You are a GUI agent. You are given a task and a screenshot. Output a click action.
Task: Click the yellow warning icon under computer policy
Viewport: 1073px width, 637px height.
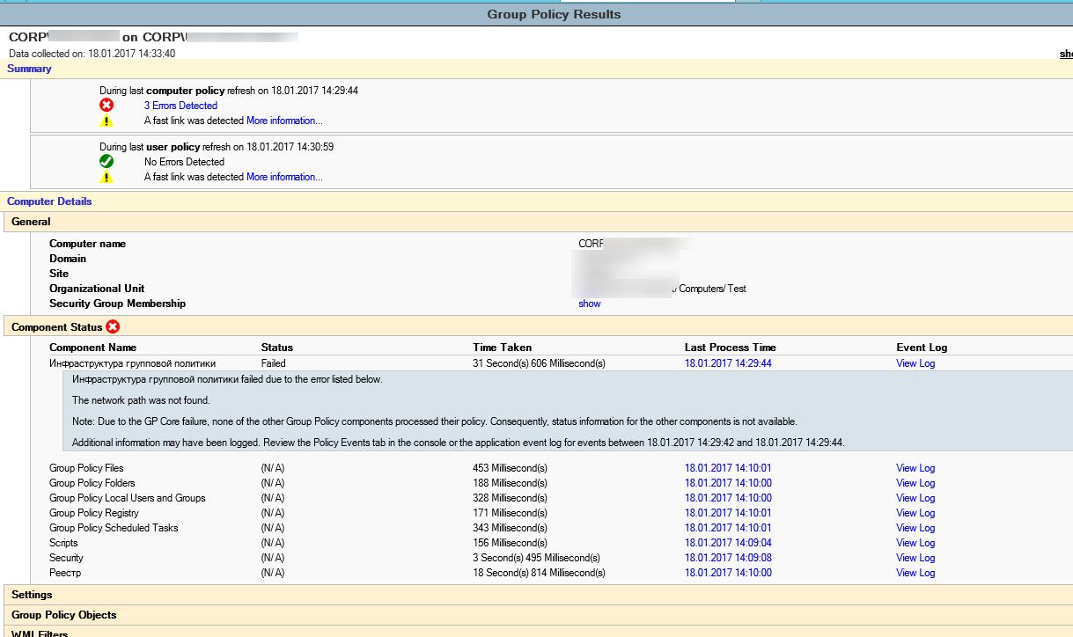107,121
